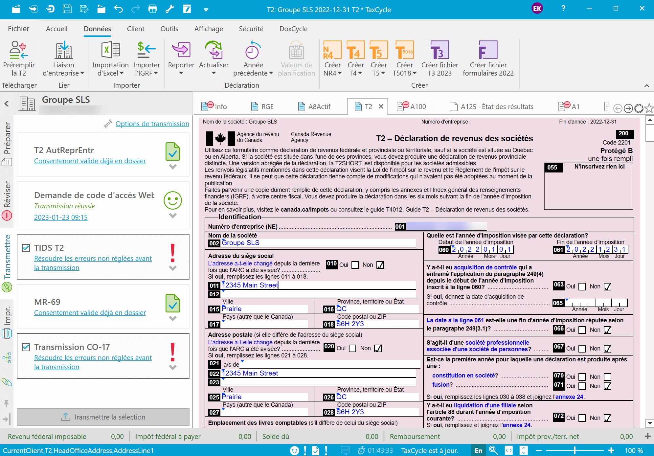Check Oui for line 071 fusion
Viewport: 654px width, 456px height.
582,386
